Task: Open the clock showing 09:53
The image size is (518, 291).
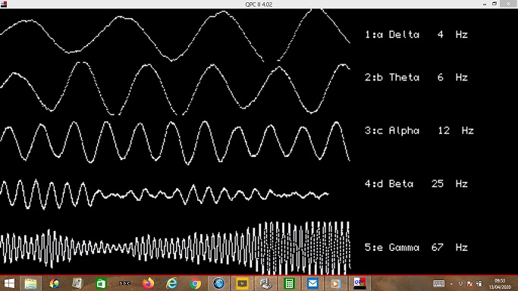Action: (x=500, y=283)
